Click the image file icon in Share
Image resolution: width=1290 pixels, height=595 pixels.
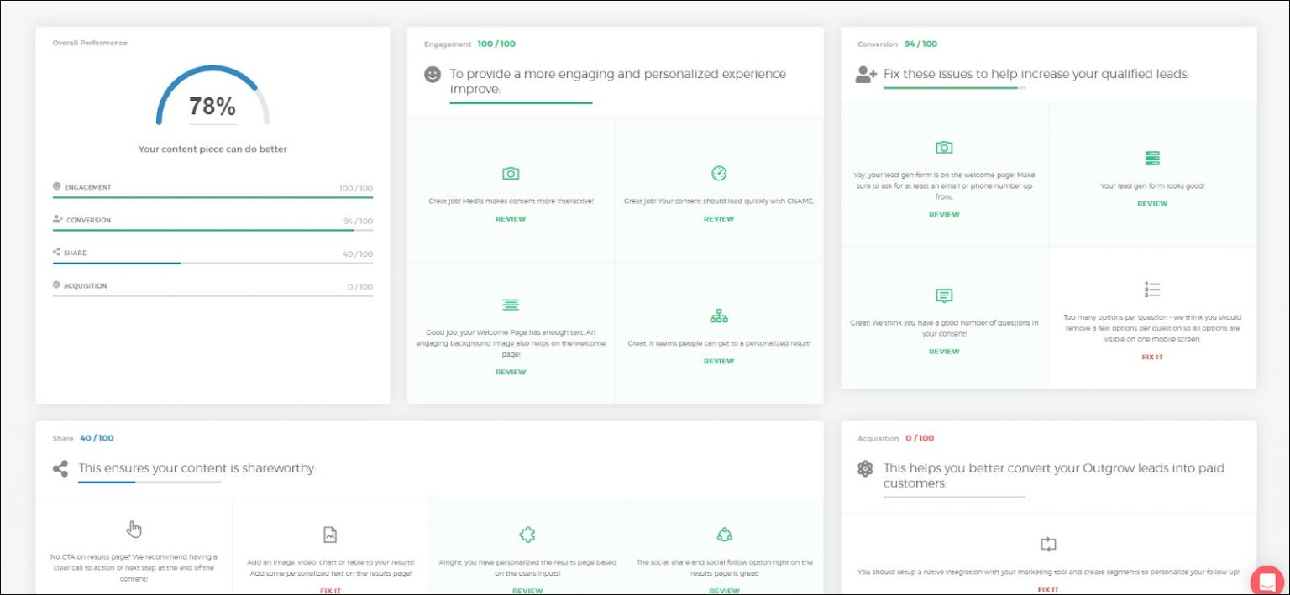click(x=330, y=535)
